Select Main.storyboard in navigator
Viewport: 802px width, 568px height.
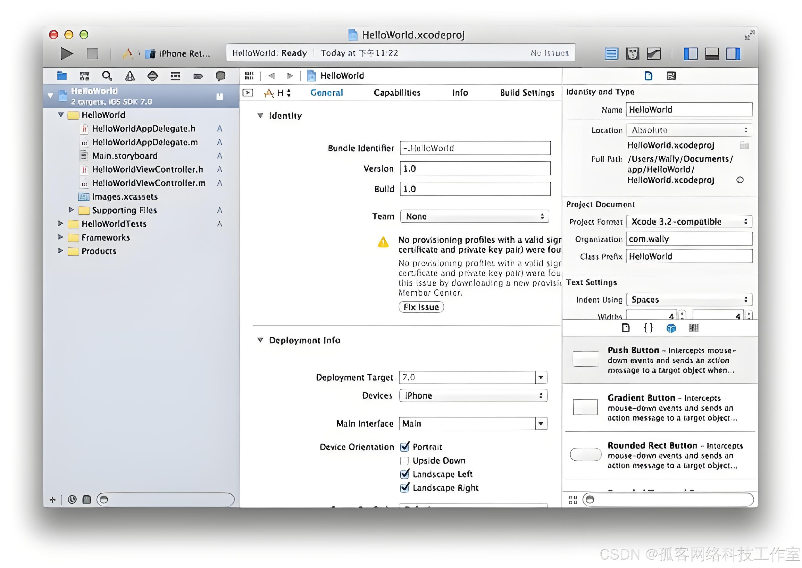(125, 156)
